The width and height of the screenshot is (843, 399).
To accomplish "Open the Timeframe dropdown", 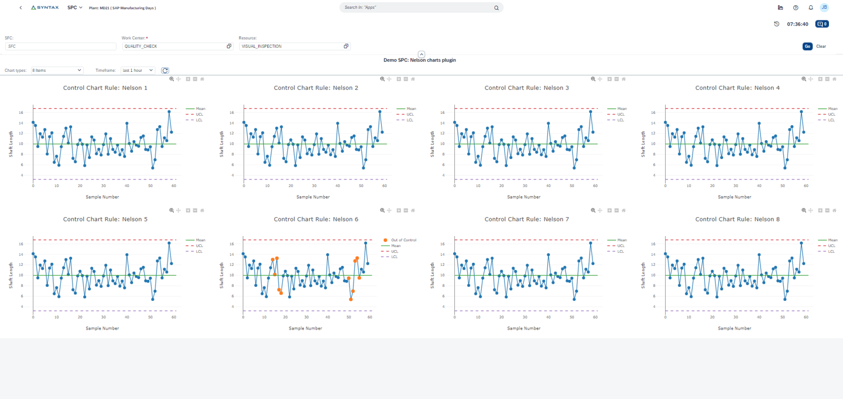I will click(x=137, y=70).
